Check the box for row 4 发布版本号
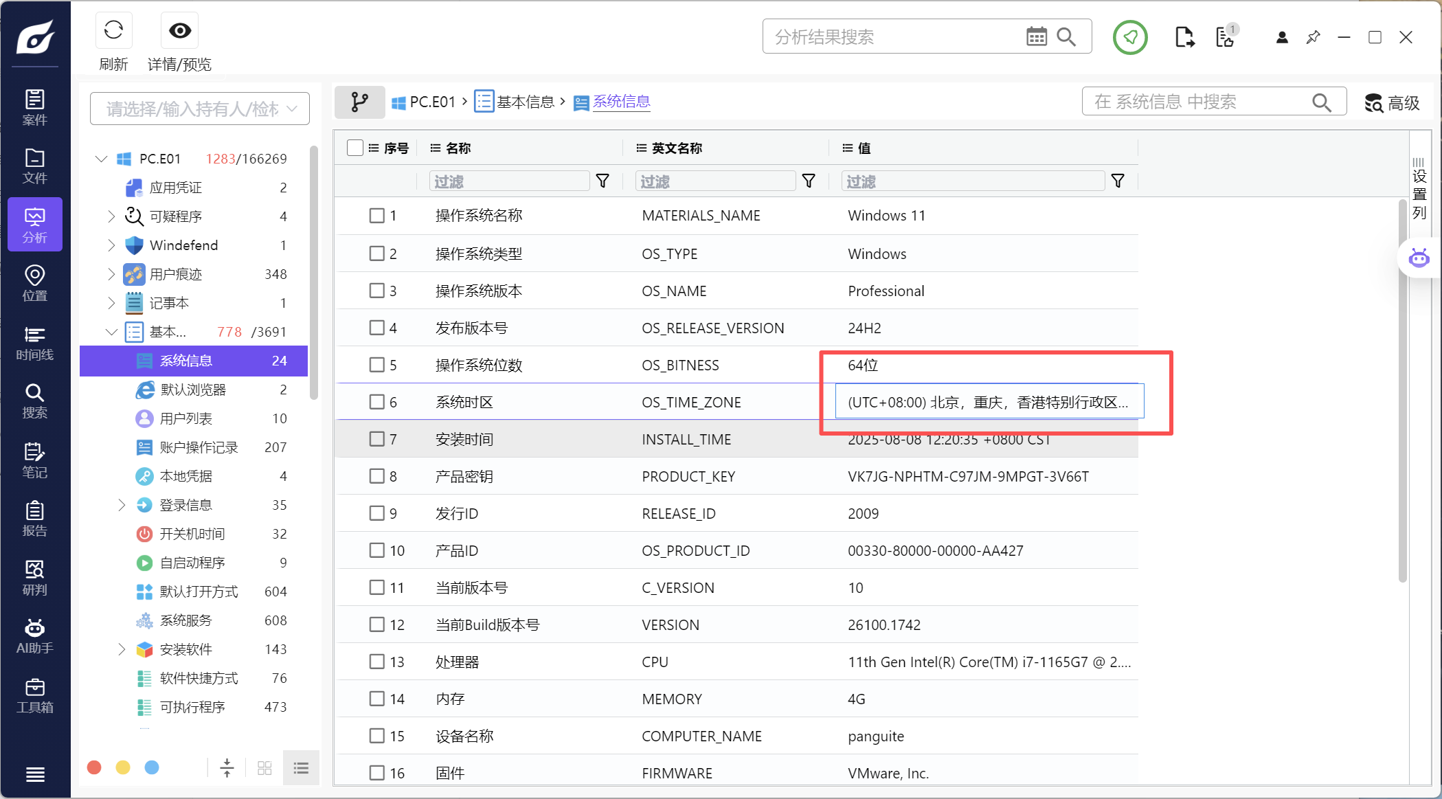1442x799 pixels. [x=376, y=328]
